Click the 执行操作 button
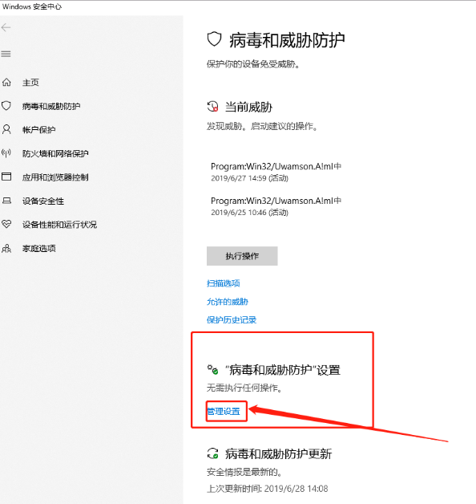Image resolution: width=476 pixels, height=504 pixels. pos(242,256)
